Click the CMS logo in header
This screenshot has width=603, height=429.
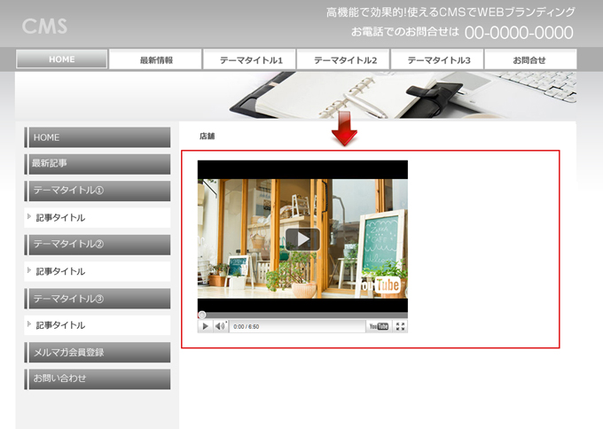tap(44, 26)
